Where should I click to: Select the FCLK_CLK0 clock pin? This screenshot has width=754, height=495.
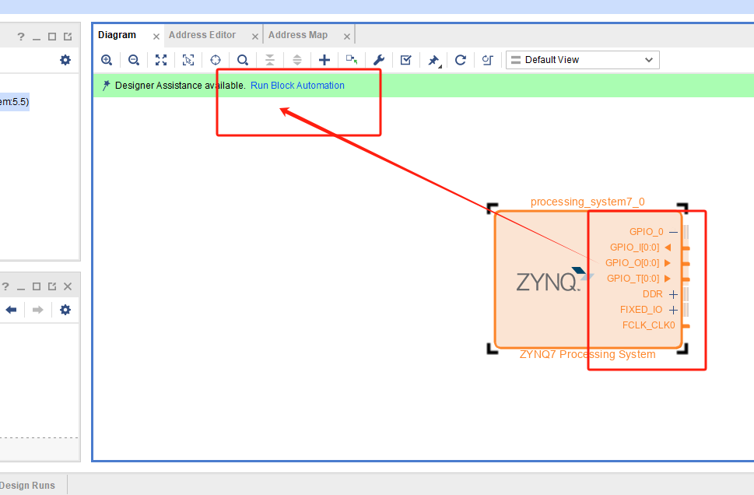click(649, 325)
